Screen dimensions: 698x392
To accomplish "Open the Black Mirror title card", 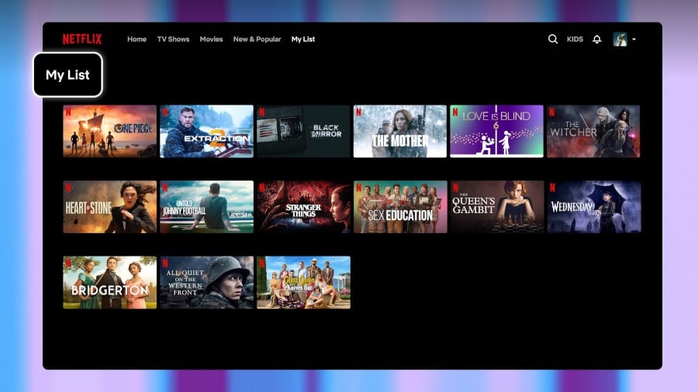I will [x=303, y=131].
